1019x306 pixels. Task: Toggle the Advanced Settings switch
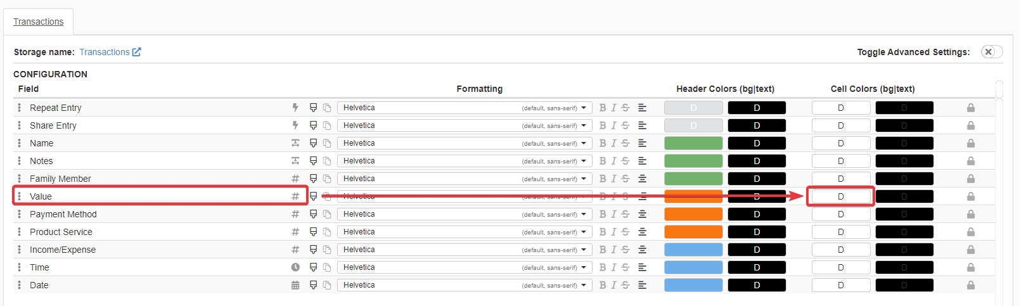click(x=991, y=52)
